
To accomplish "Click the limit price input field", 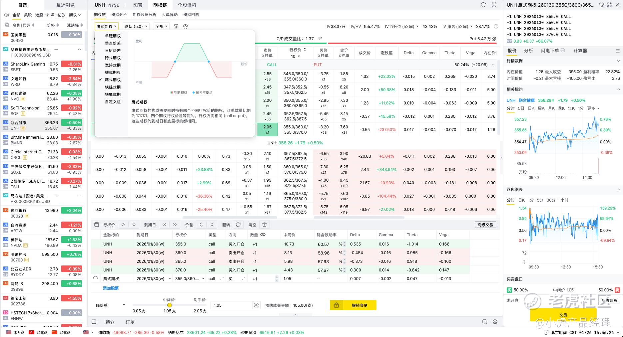I will (232, 305).
